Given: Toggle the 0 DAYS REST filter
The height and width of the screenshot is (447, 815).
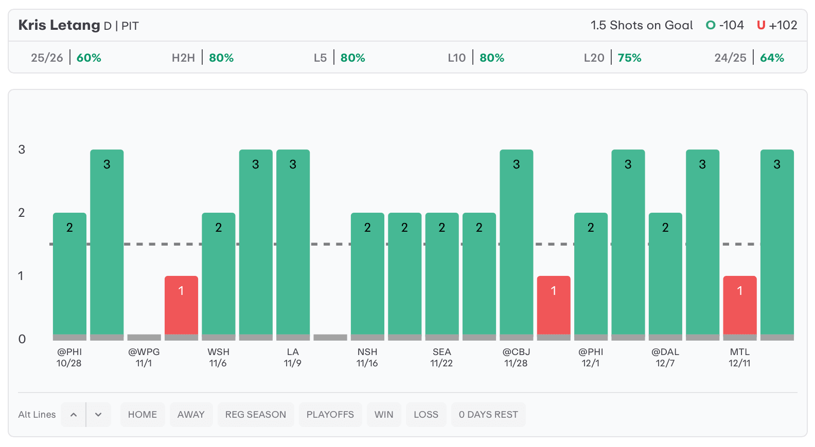Looking at the screenshot, I should [x=488, y=415].
